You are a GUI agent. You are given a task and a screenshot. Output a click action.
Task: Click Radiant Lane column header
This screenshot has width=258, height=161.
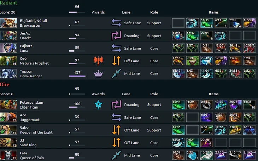pyautogui.click(x=126, y=12)
